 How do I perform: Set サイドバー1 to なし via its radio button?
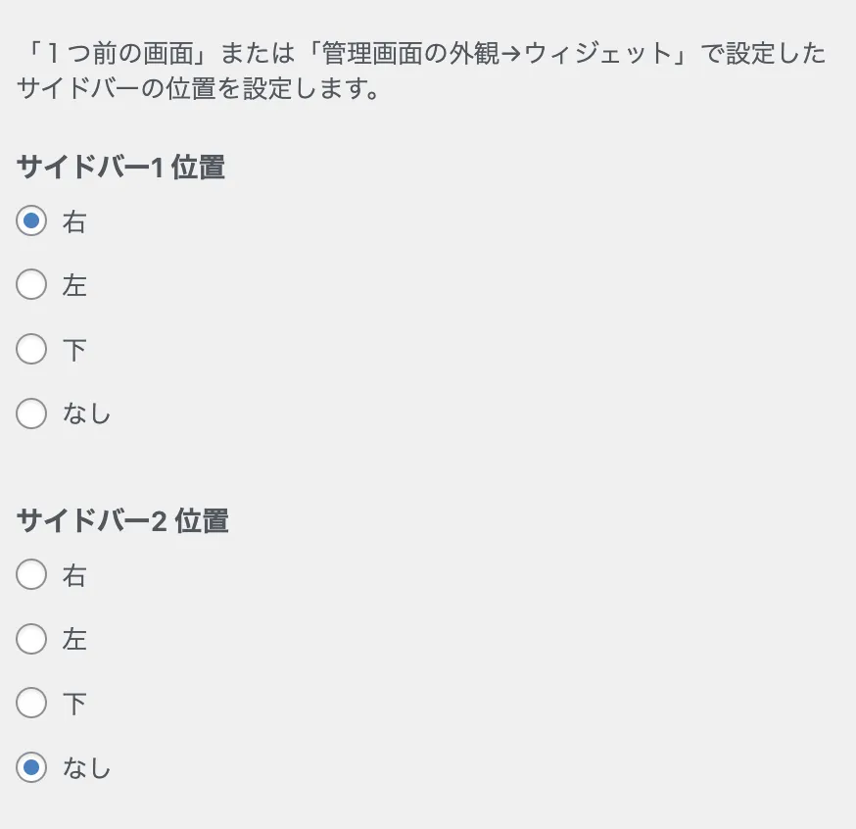pos(31,414)
